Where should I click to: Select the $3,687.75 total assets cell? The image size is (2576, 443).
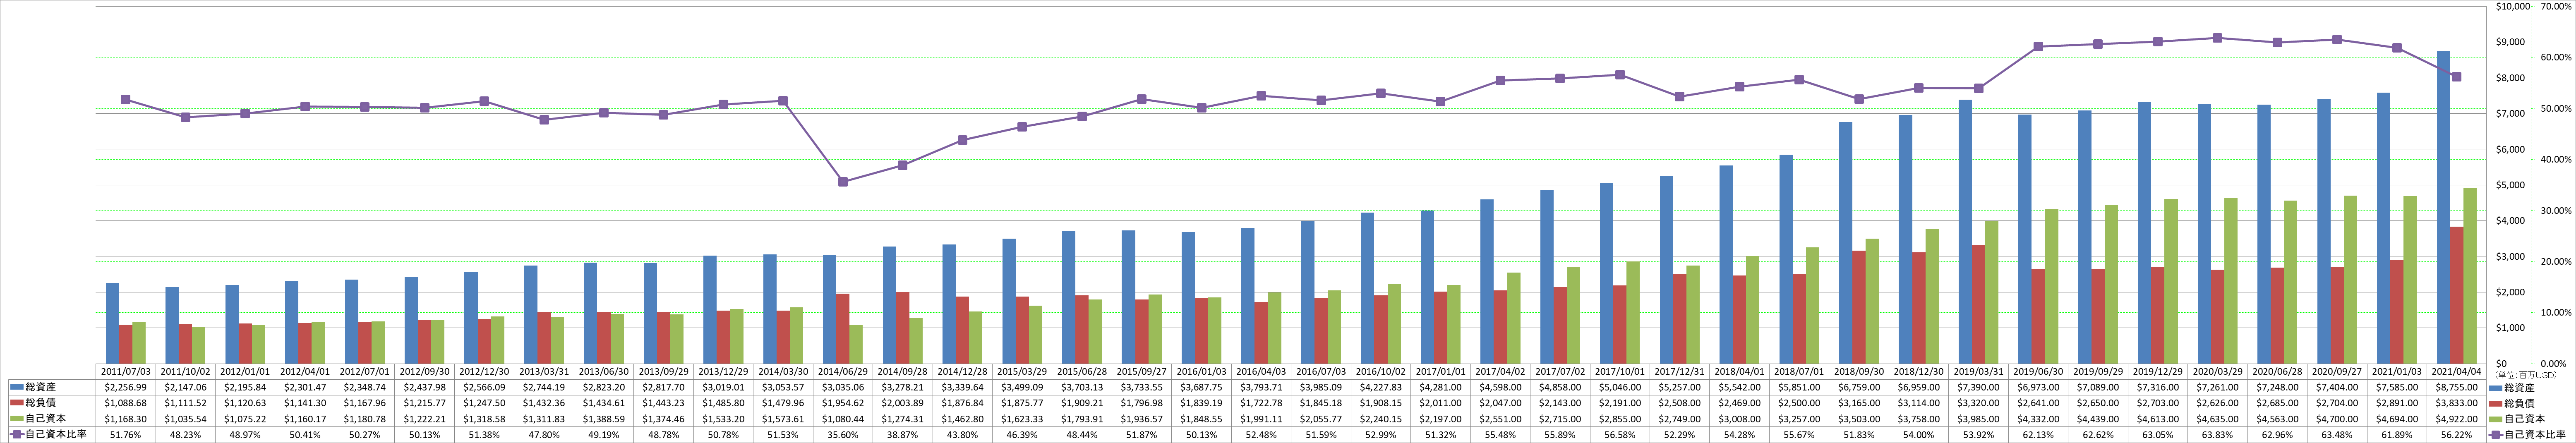tap(1201, 387)
